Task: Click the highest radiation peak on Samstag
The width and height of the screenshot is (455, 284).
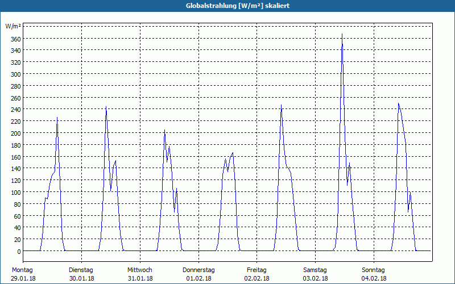Action: point(342,34)
